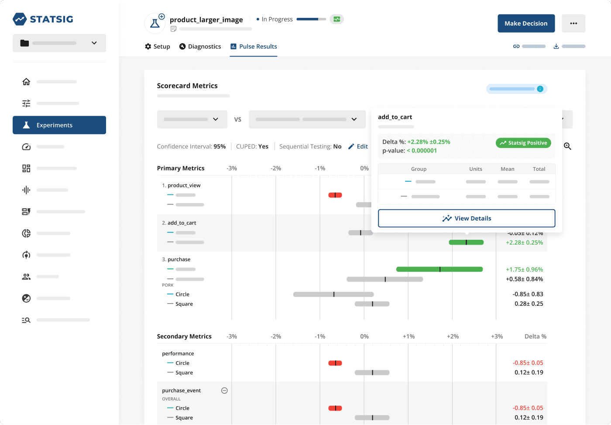Image resolution: width=611 pixels, height=425 pixels.
Task: Click the download icon at top right
Action: 556,46
